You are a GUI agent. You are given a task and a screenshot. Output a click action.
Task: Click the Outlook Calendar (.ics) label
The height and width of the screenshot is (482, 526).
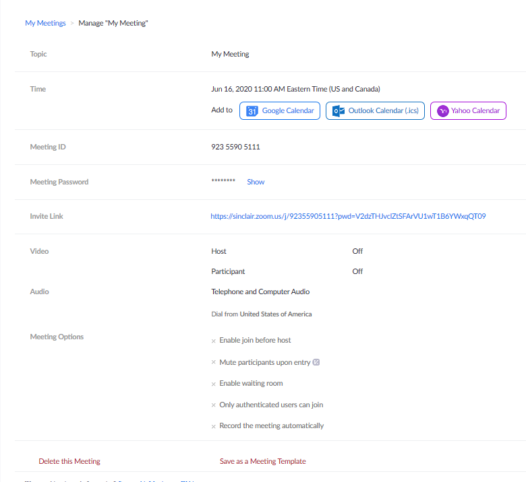pos(383,111)
